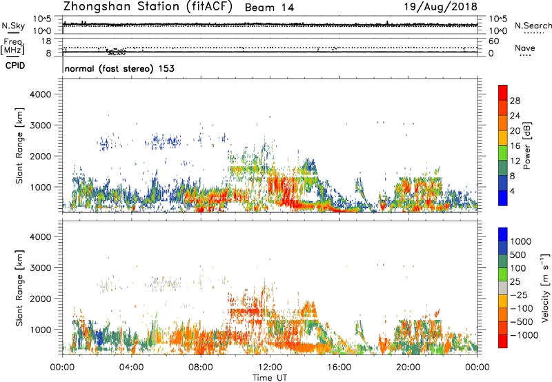Click the "08:00" time tick label
Viewport: 552px width, 382px height.
pos(201,368)
